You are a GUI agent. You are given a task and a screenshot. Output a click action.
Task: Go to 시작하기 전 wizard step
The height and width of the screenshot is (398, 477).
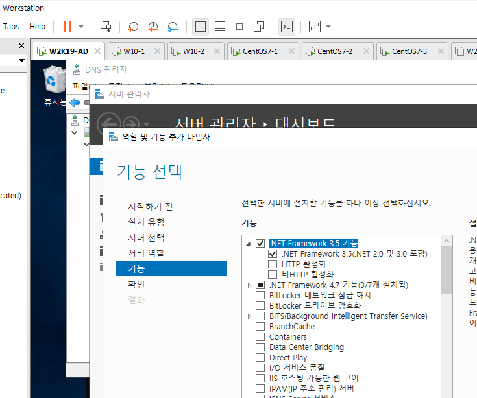point(151,207)
